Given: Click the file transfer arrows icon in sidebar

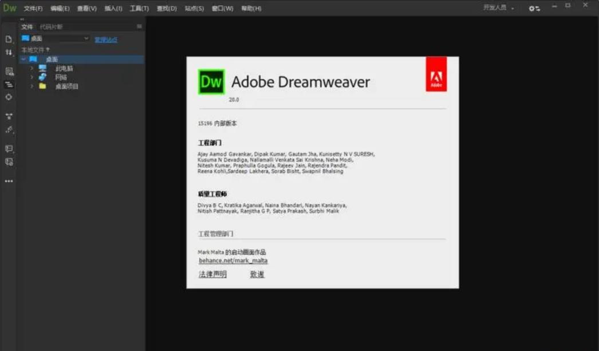Looking at the screenshot, I should 8,52.
